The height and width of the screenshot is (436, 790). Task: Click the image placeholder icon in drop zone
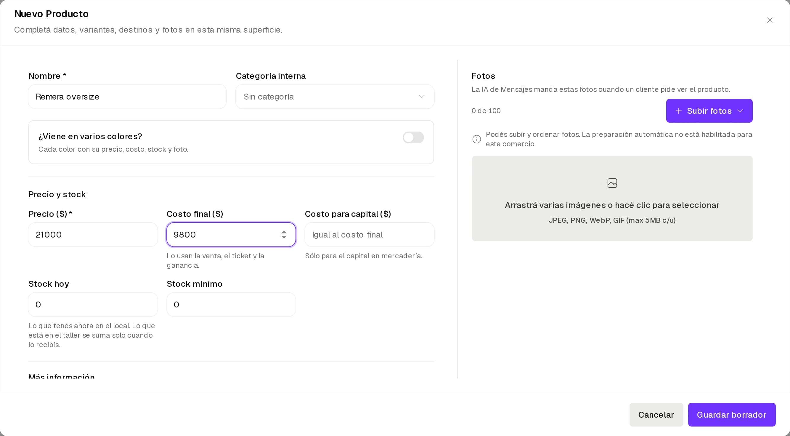(612, 183)
